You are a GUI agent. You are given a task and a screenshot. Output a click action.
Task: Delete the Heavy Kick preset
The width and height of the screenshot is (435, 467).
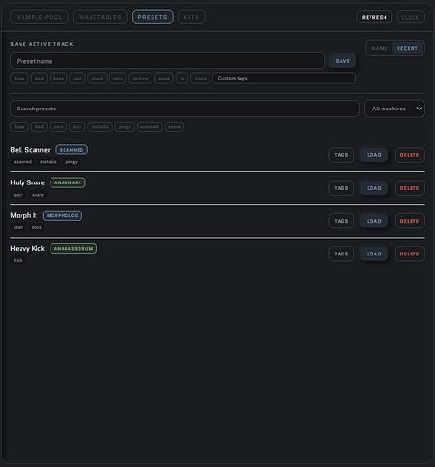click(410, 254)
